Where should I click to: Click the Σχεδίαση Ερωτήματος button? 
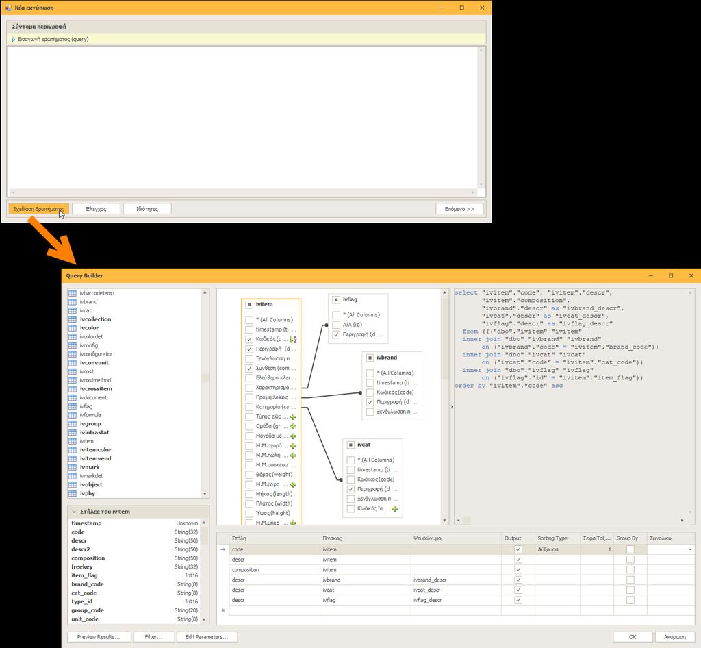(39, 209)
